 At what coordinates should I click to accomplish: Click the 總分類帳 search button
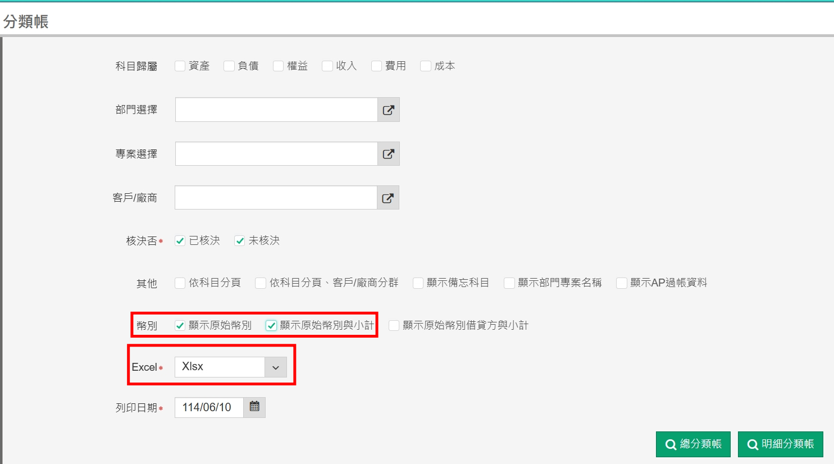[693, 444]
